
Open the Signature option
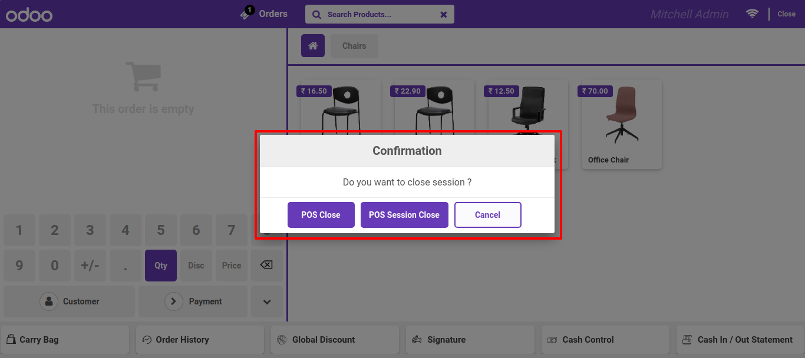pos(470,340)
